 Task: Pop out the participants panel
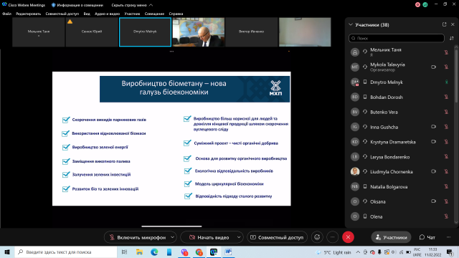pyautogui.click(x=444, y=24)
